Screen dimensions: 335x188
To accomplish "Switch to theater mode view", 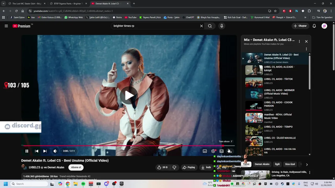I will 221,151.
